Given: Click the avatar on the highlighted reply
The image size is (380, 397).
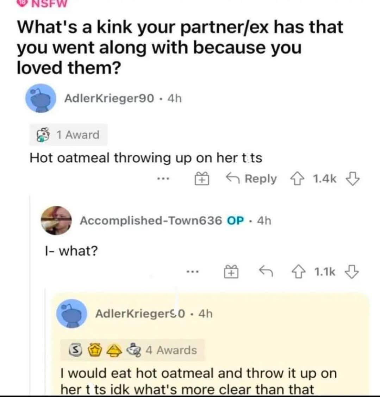Looking at the screenshot, I should 72,314.
